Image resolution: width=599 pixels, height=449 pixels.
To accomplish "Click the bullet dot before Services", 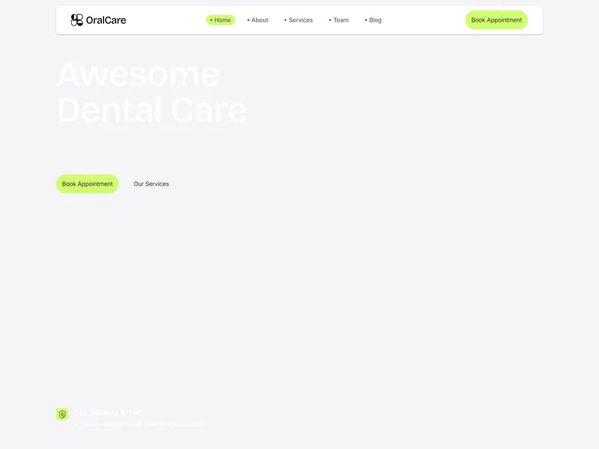I will pos(285,20).
